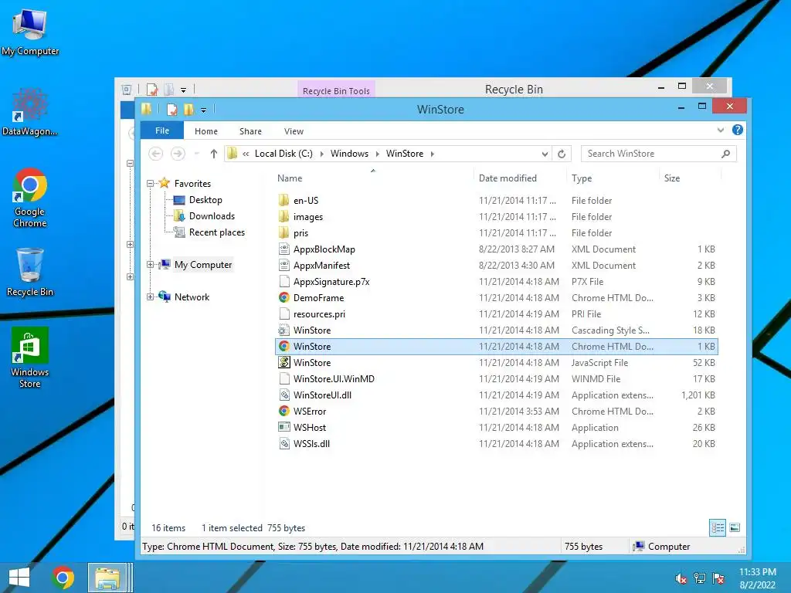This screenshot has width=791, height=593.
Task: Click New folder icon in WinStore title bar
Action: point(189,110)
